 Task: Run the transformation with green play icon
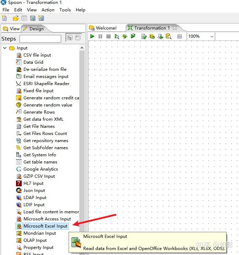[x=92, y=36]
